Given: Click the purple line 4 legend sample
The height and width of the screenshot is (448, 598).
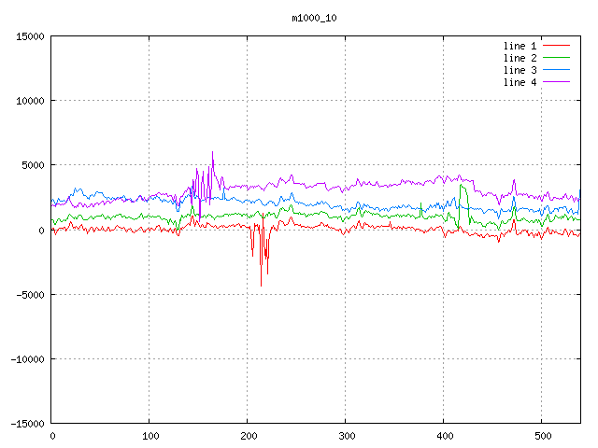Looking at the screenshot, I should tap(556, 82).
